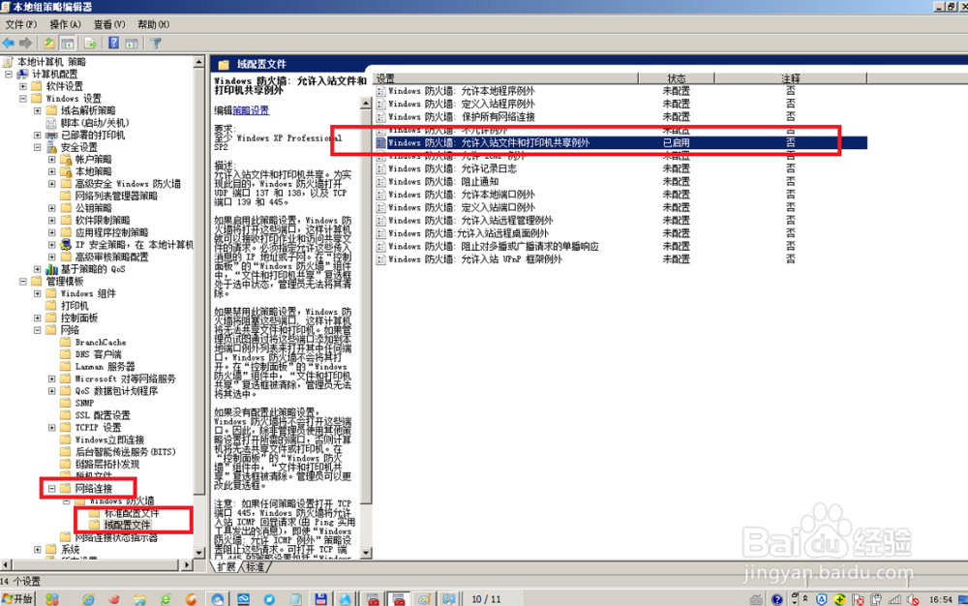Open the 操作(A) menu
This screenshot has height=606, width=968.
[x=65, y=24]
